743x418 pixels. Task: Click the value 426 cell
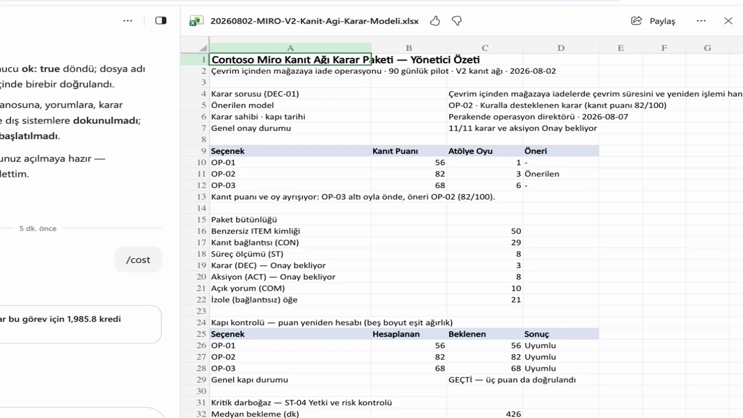click(x=485, y=414)
